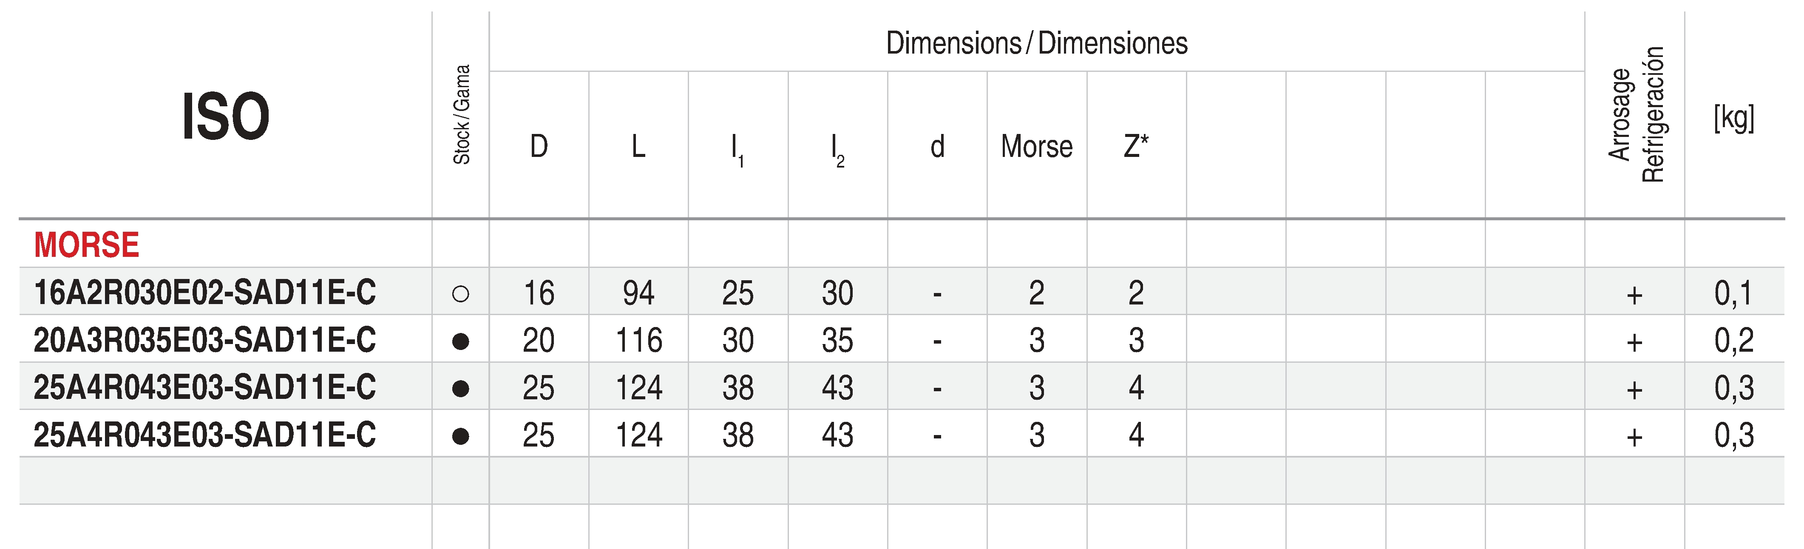Click the hollow stock circle for 16A2R030E02-SAD11E-C
This screenshot has height=549, width=1804.
tap(460, 293)
